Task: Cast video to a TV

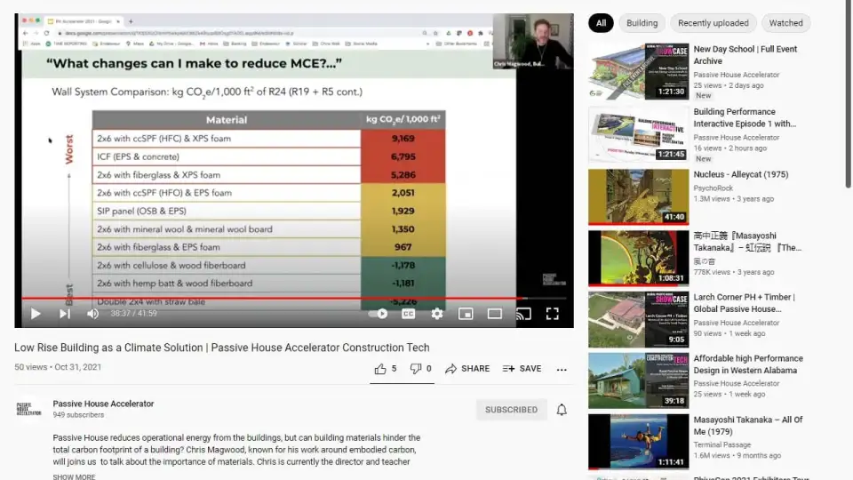Action: tap(523, 314)
